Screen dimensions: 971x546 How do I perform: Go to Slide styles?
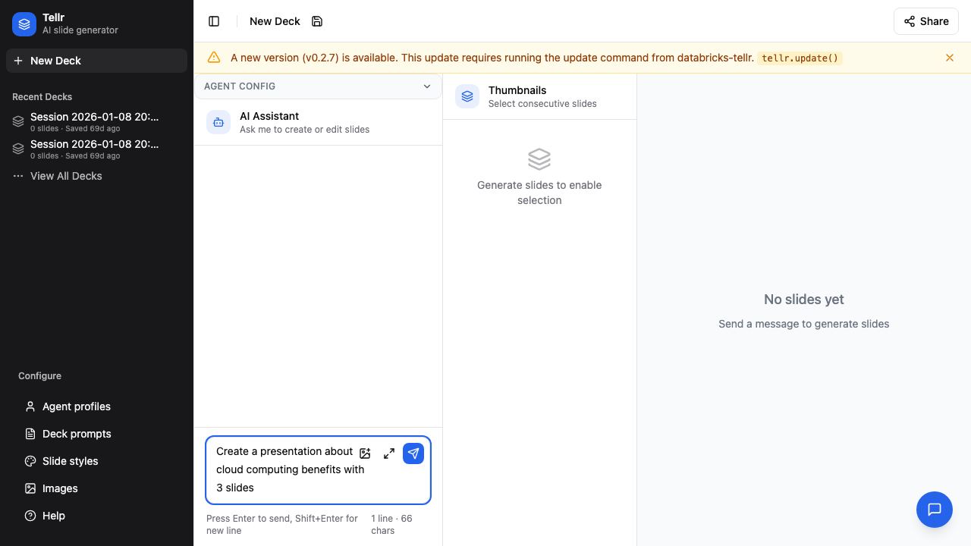click(70, 461)
